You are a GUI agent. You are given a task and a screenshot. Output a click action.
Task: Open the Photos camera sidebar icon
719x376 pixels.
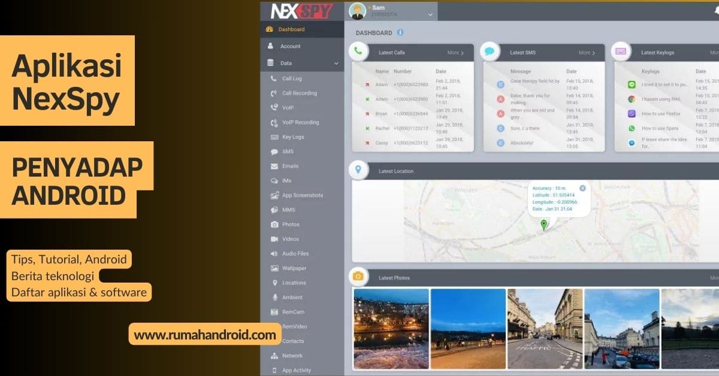coord(274,225)
